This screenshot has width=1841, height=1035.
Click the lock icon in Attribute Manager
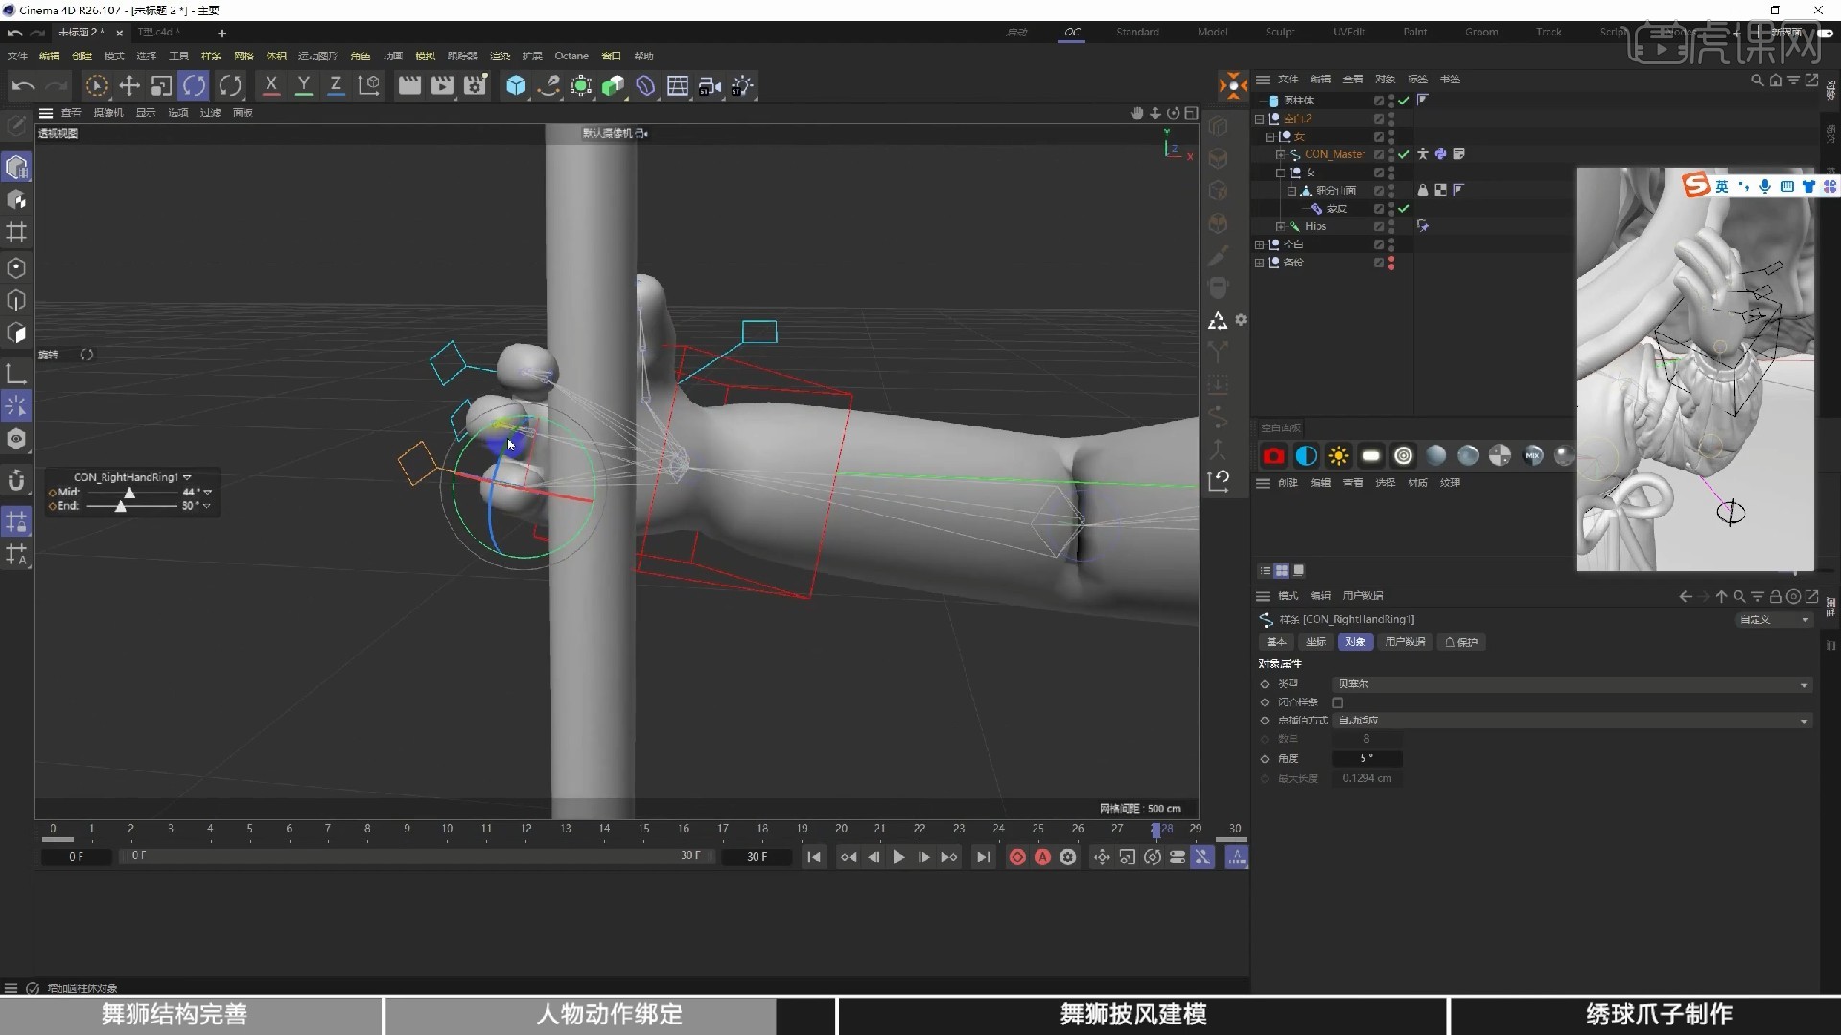coord(1775,596)
